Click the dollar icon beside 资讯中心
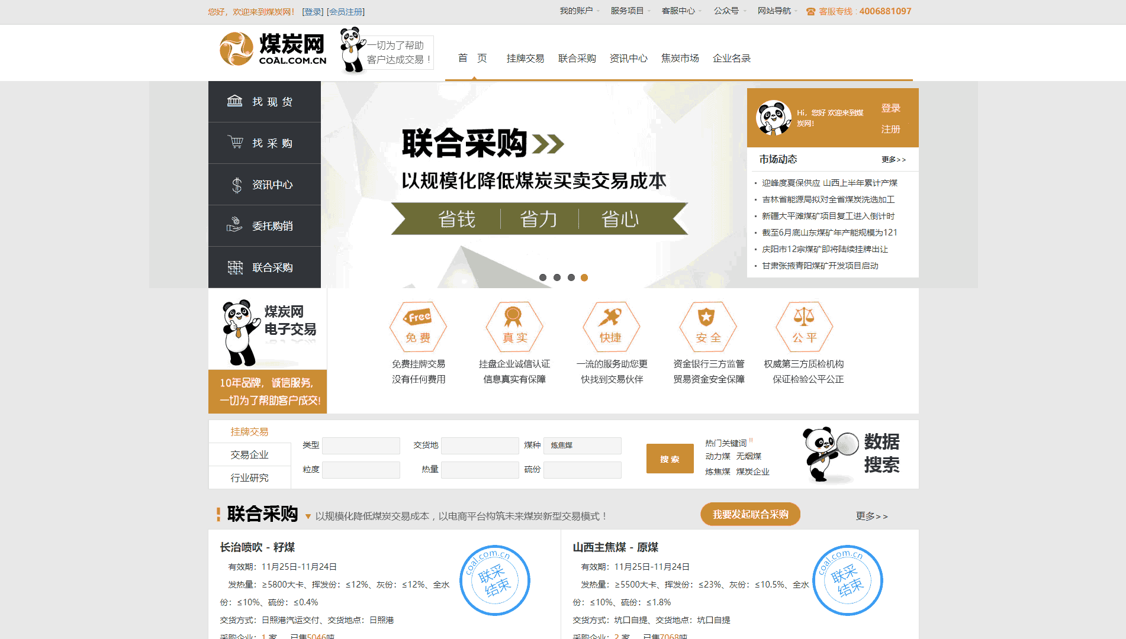Screen dimensions: 1126x639 point(237,185)
